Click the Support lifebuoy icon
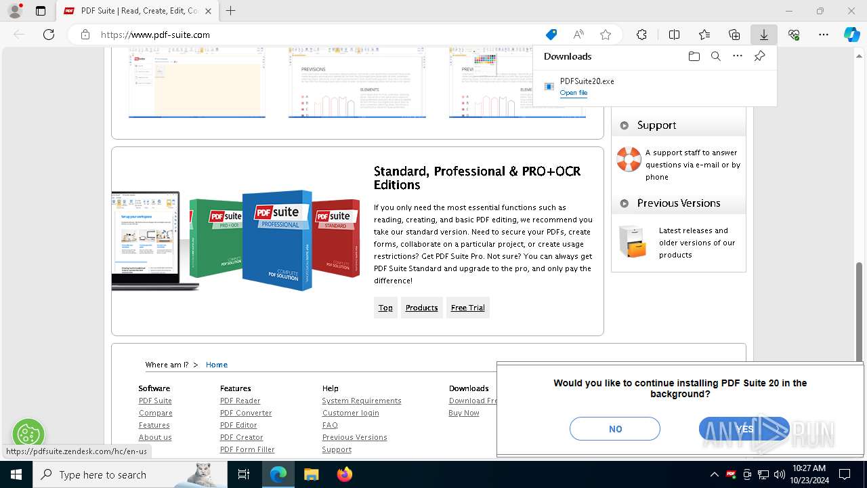 click(x=629, y=159)
